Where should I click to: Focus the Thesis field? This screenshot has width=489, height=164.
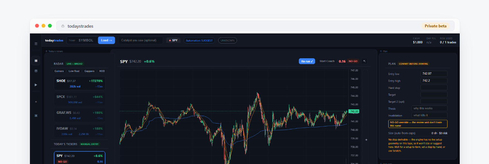(429, 108)
